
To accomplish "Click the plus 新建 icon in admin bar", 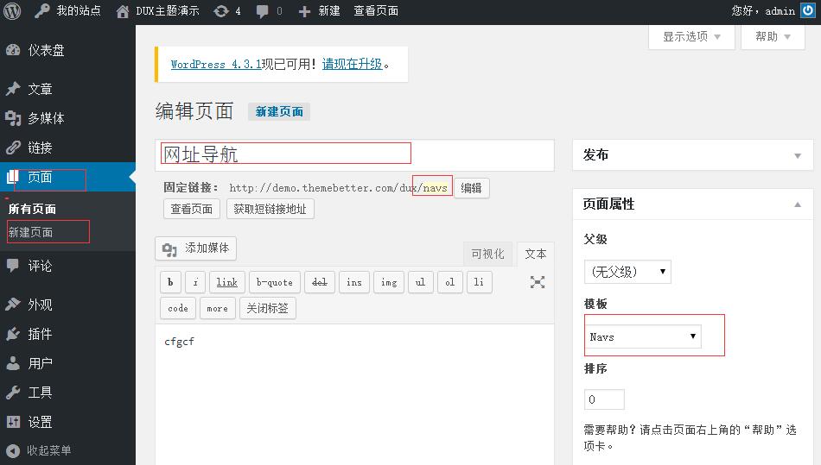I will 304,11.
